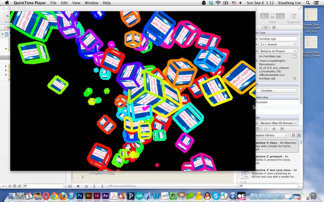Launch Firefox from the Dock
This screenshot has height=202, width=324.
[x=63, y=195]
